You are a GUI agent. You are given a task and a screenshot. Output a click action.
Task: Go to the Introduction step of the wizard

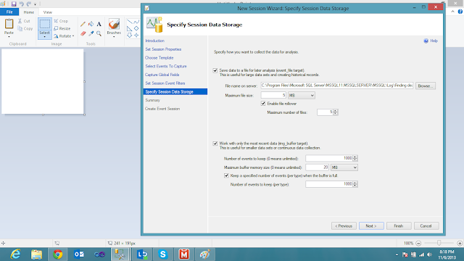point(154,41)
